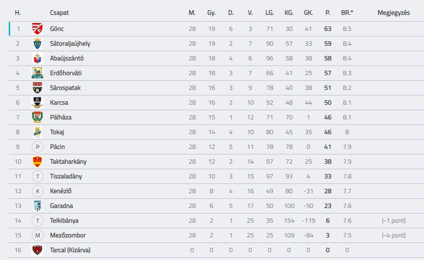Screen dimensions: 424x260
Task: Click the Pácin letter P placeholder icon
Action: (37, 147)
